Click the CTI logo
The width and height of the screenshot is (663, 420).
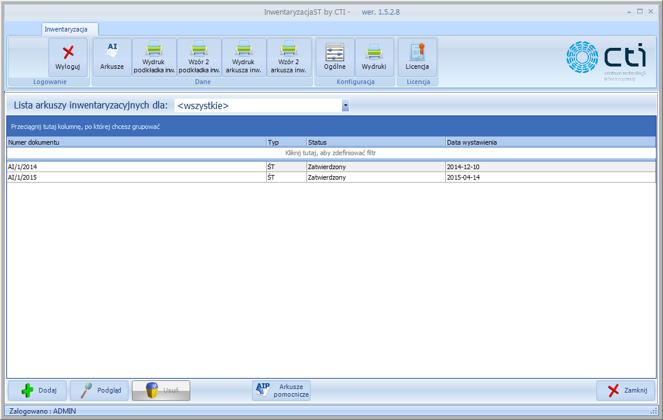[x=606, y=61]
